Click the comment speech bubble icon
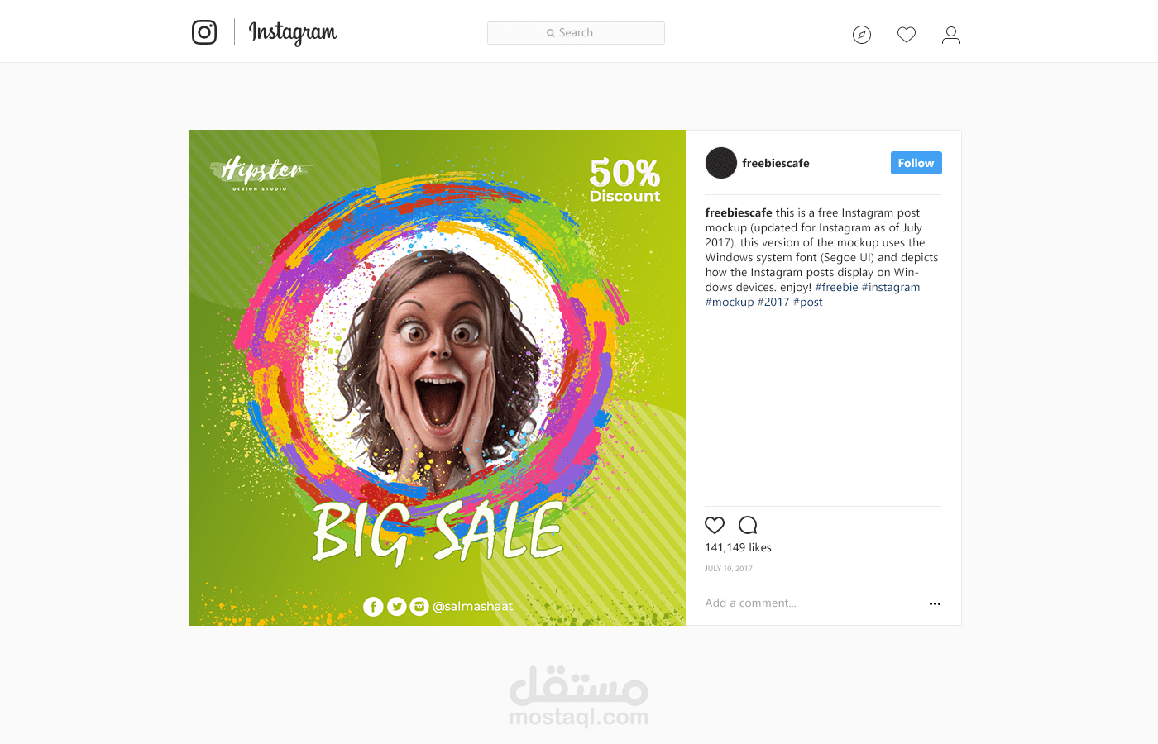Image resolution: width=1158 pixels, height=744 pixels. coord(748,525)
